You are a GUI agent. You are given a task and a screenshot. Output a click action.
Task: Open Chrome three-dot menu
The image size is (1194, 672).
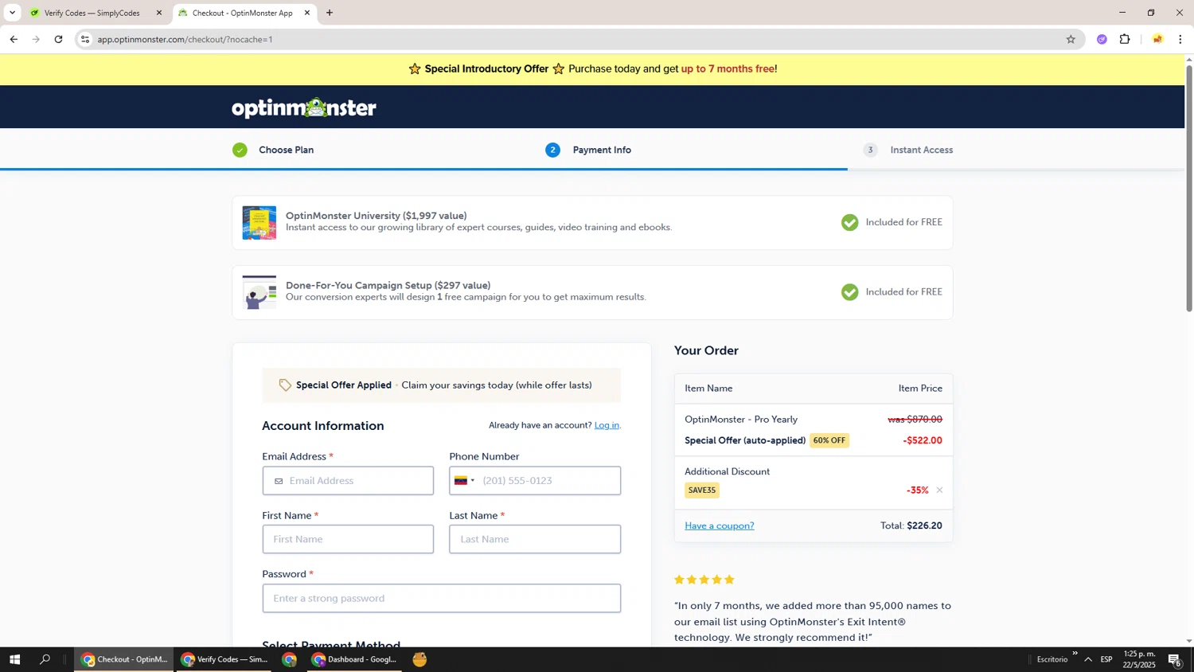point(1180,39)
